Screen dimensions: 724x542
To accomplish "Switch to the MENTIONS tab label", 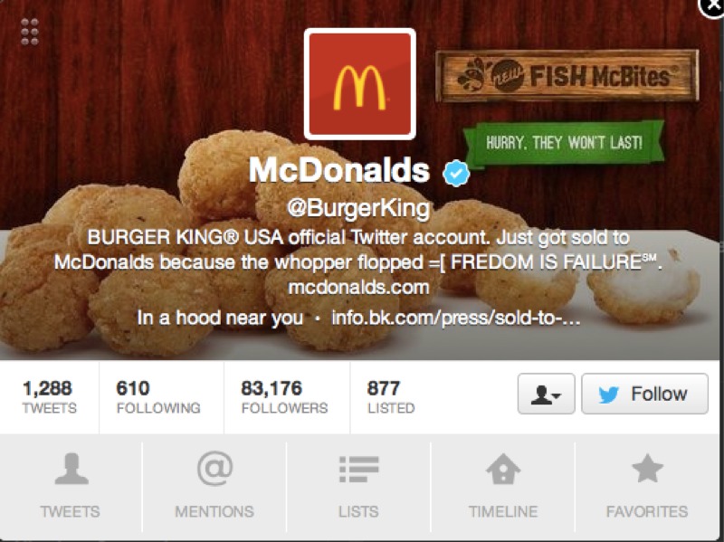I will click(214, 511).
